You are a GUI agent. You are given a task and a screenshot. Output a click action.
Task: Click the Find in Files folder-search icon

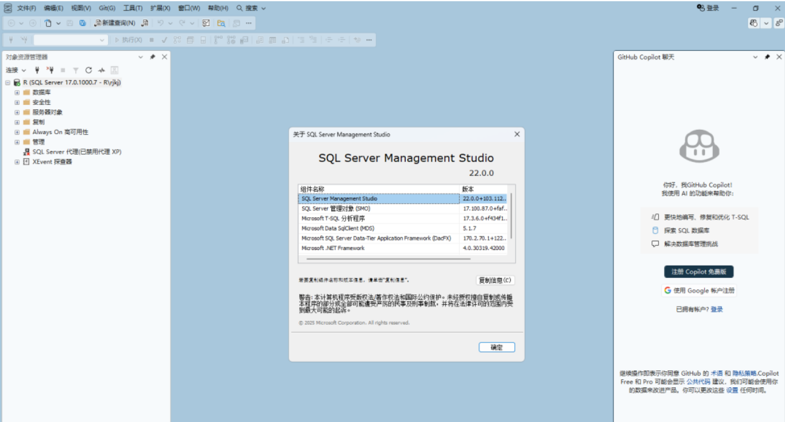pos(222,23)
